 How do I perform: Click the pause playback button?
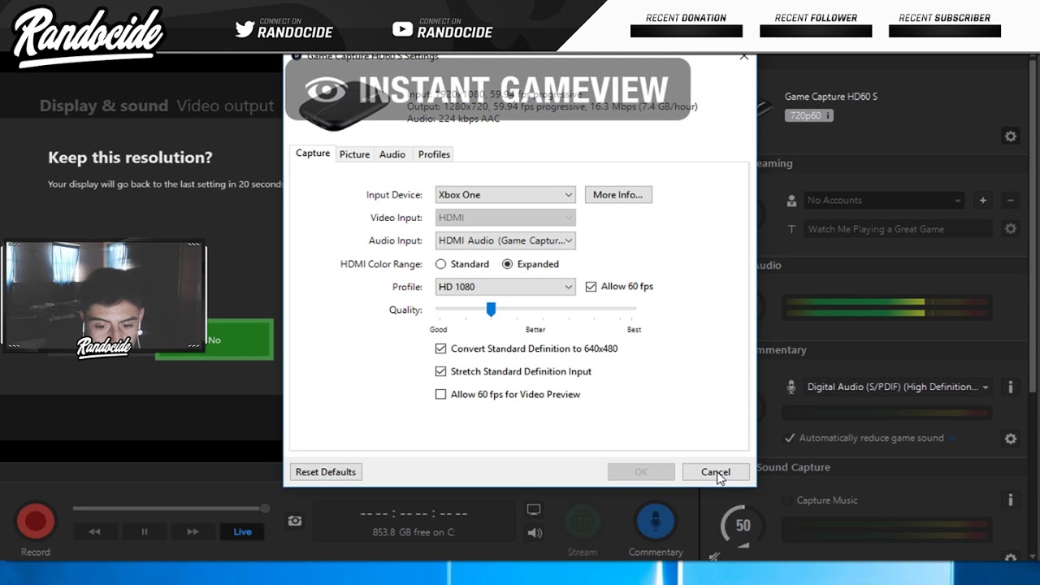pos(145,531)
